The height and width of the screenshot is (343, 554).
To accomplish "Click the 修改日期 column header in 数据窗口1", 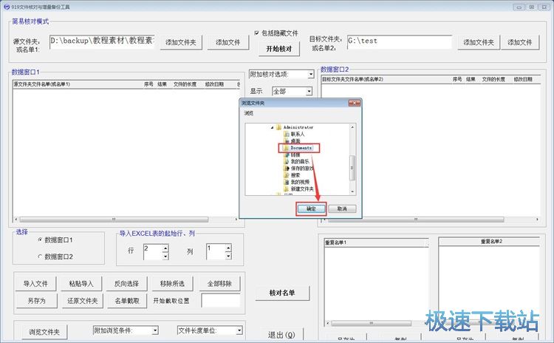I will click(214, 84).
